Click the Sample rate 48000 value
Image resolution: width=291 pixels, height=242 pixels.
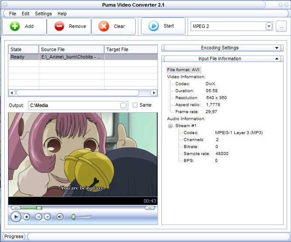222,154
